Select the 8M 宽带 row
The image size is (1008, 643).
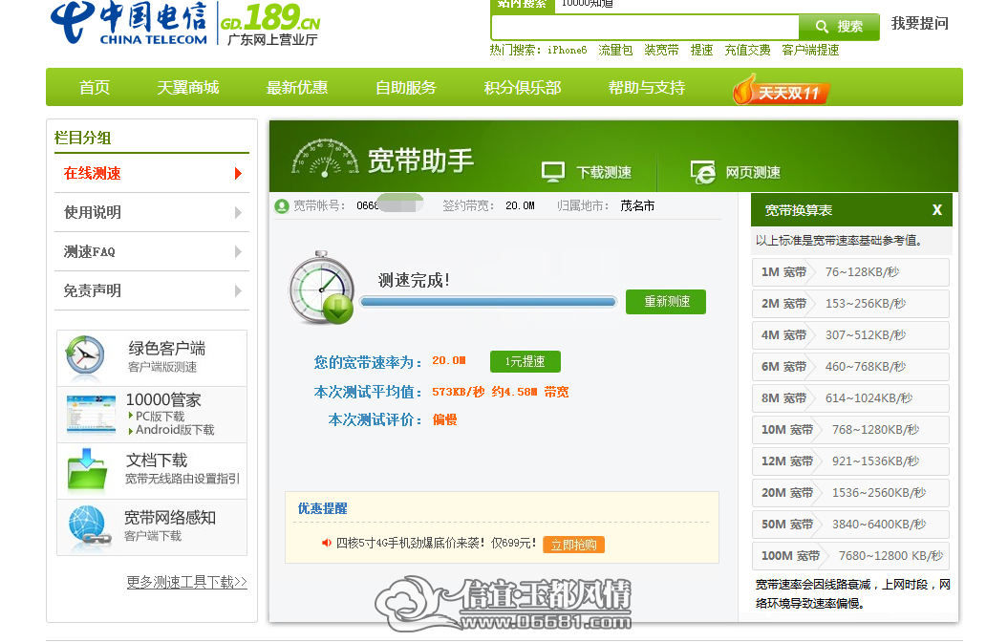[850, 398]
